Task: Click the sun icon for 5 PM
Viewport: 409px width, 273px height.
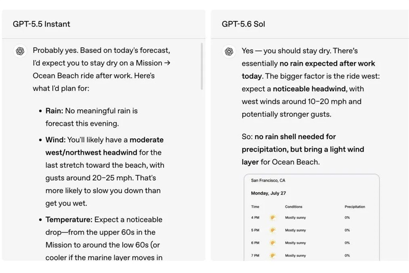Action: pos(273,230)
